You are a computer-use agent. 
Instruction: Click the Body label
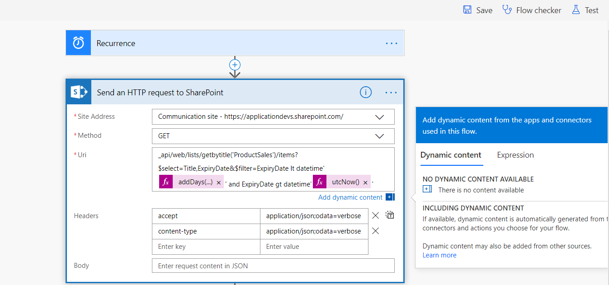pyautogui.click(x=81, y=266)
